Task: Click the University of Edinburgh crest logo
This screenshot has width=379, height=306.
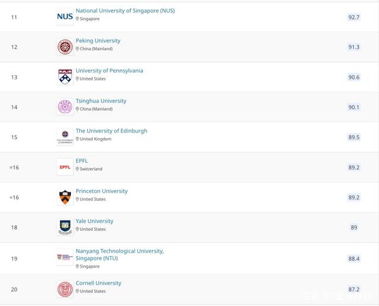Action: click(65, 137)
